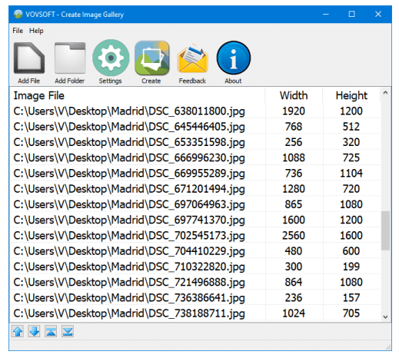Click the vertical scrollbar thumb
This screenshot has width=399, height=358.
click(385, 230)
